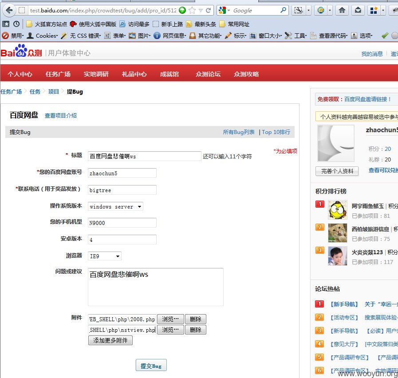This screenshot has width=398, height=378.
Task: Open 查看源代码 menu
Action: (329, 35)
